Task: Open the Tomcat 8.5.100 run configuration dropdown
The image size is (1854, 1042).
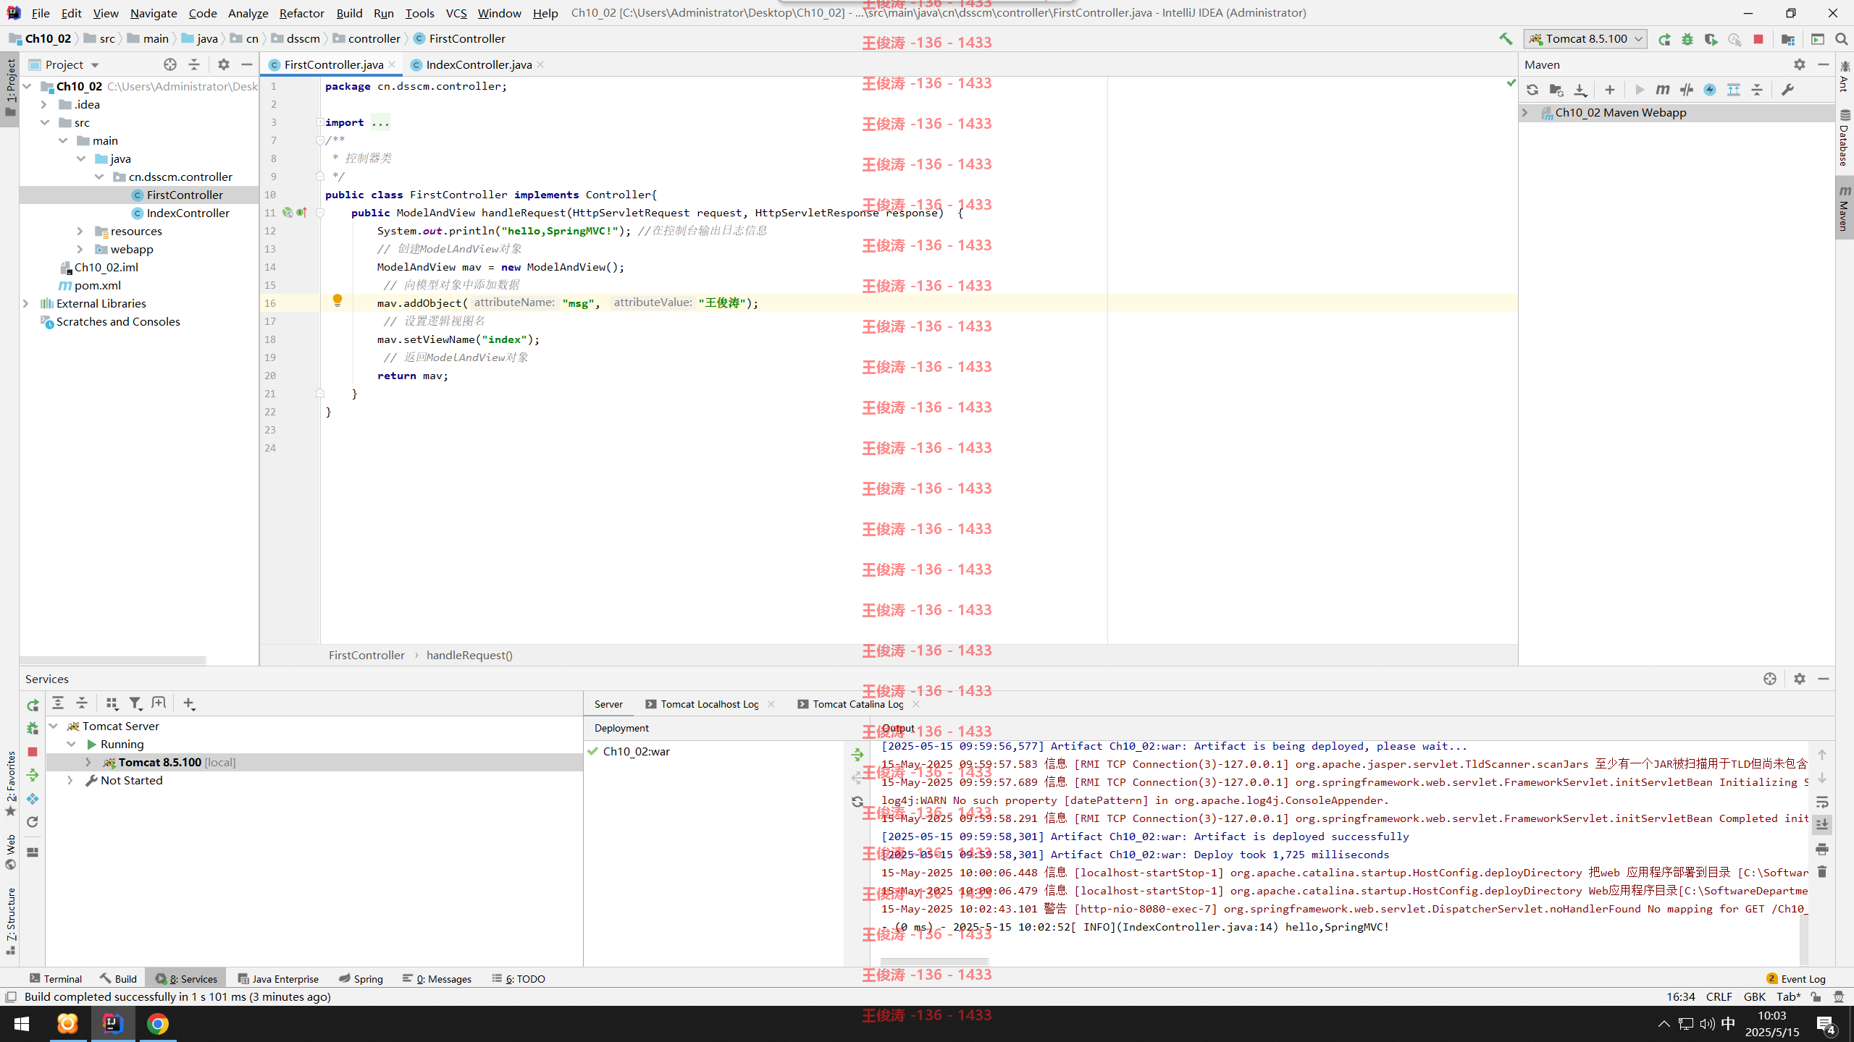Action: coord(1585,39)
